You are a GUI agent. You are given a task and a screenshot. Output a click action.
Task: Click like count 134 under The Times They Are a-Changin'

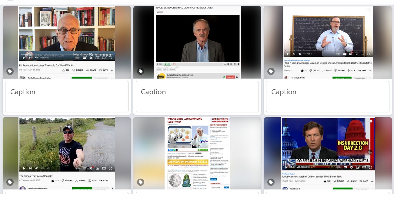click(x=55, y=181)
